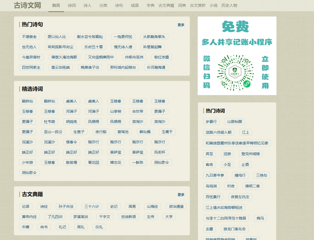This screenshot has height=240, width=314.
Task: Open the popular poem 送路六侍御入朝
Action: pyautogui.click(x=218, y=132)
